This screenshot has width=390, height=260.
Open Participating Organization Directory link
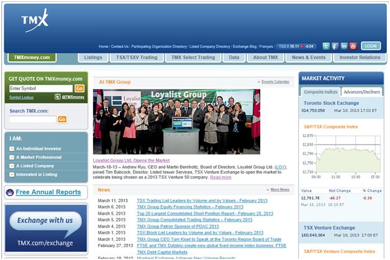click(159, 47)
